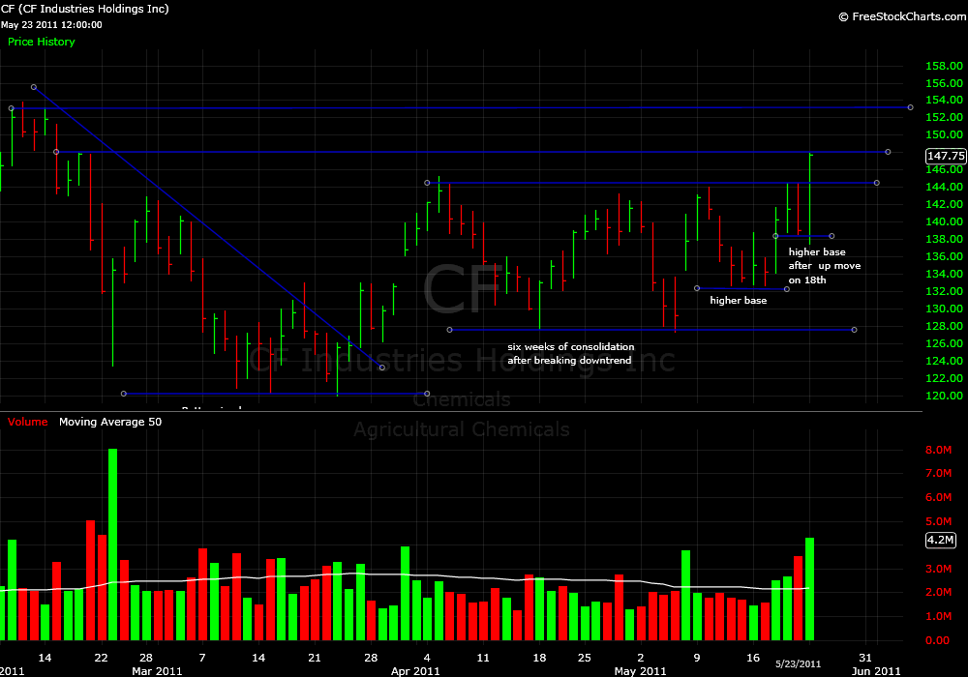The height and width of the screenshot is (677, 968).
Task: Click the 4.2M current volume tag
Action: (940, 540)
